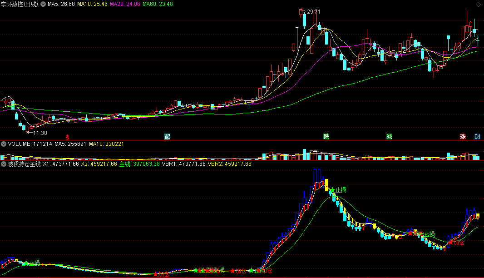Click the rightmost red 加仓 star signal
The image size is (484, 278).
451,243
